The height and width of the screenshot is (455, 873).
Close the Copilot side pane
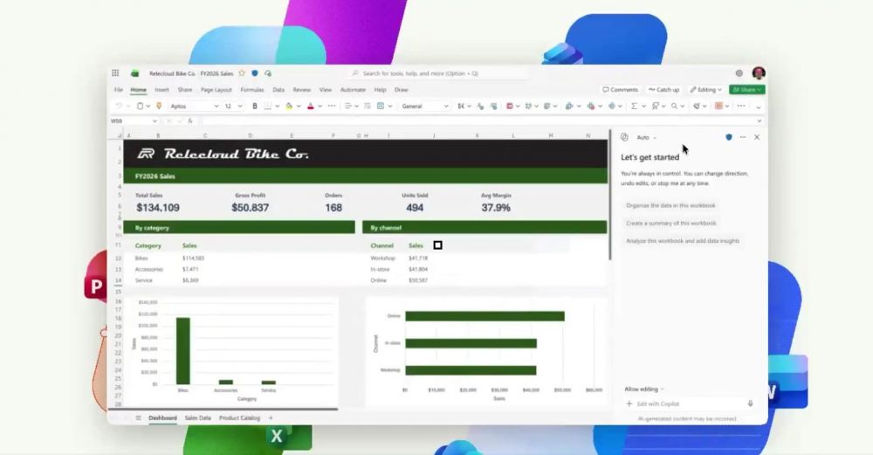[x=757, y=137]
